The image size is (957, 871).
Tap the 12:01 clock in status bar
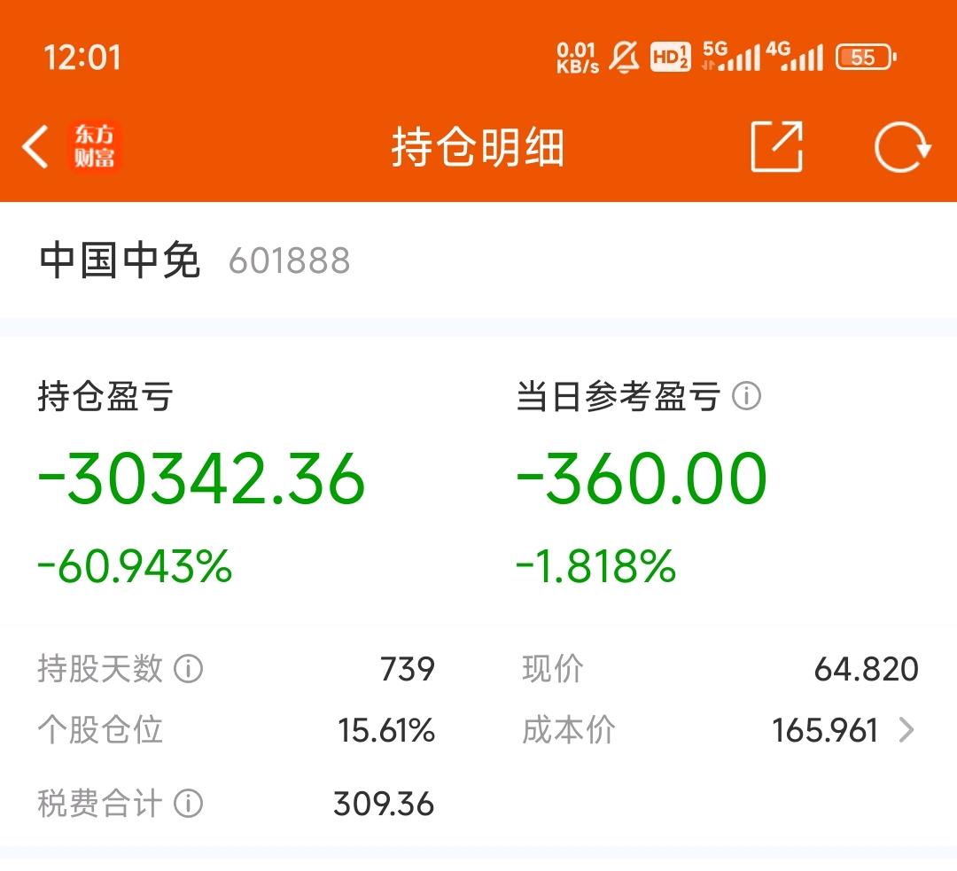point(82,58)
